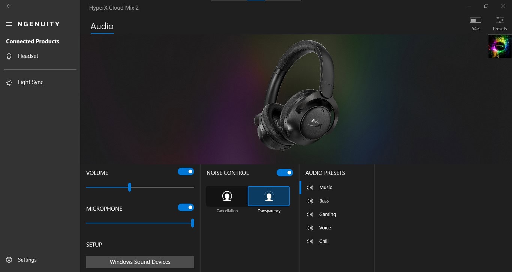Click the Presets label
The width and height of the screenshot is (512, 272).
click(x=500, y=29)
